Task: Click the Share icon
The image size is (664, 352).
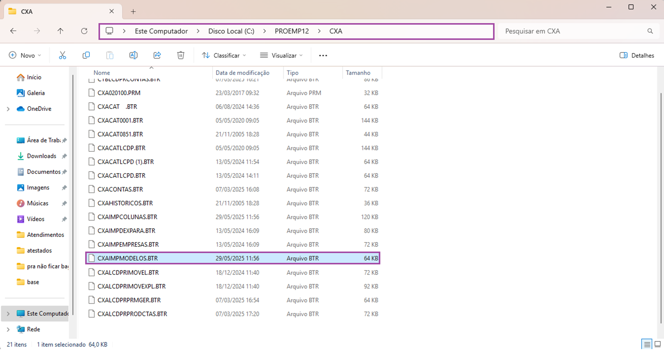Action: [157, 55]
